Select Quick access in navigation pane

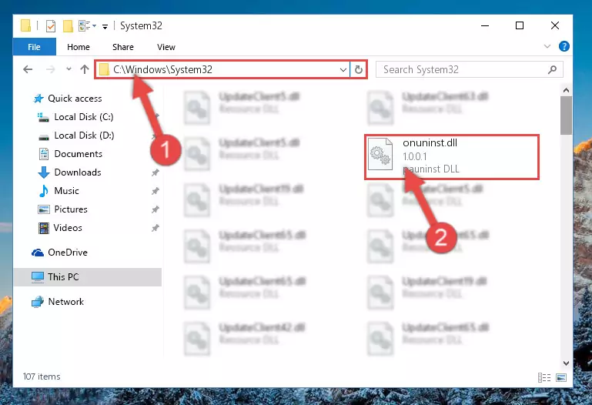tap(75, 99)
